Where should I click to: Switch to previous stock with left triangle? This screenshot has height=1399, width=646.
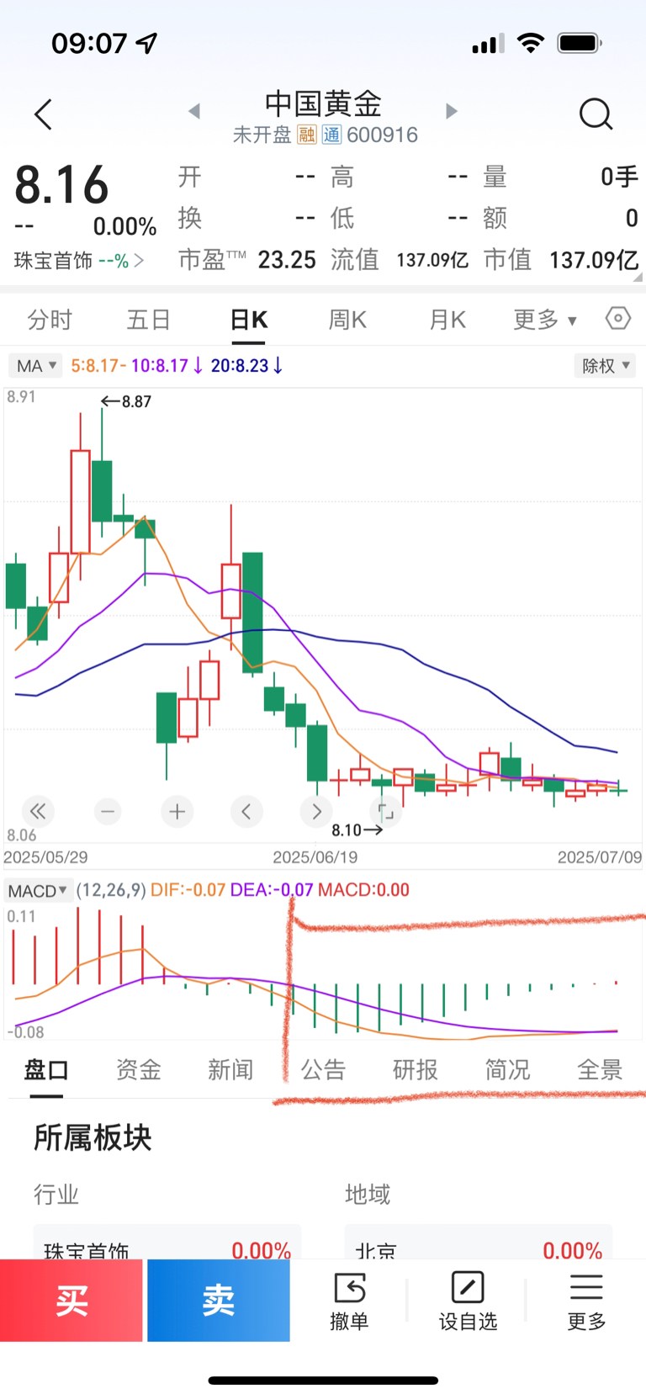[x=194, y=111]
